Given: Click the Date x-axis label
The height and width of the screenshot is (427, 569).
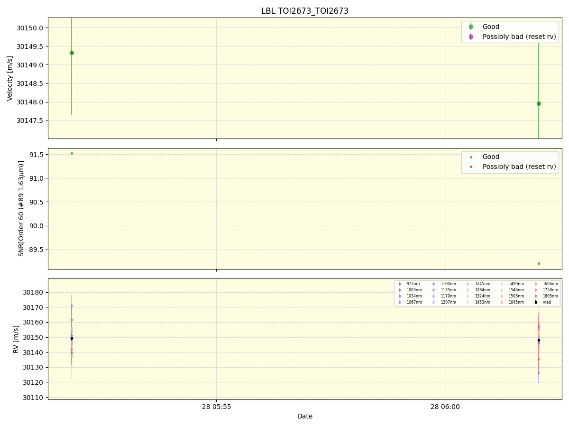Looking at the screenshot, I should click(305, 416).
